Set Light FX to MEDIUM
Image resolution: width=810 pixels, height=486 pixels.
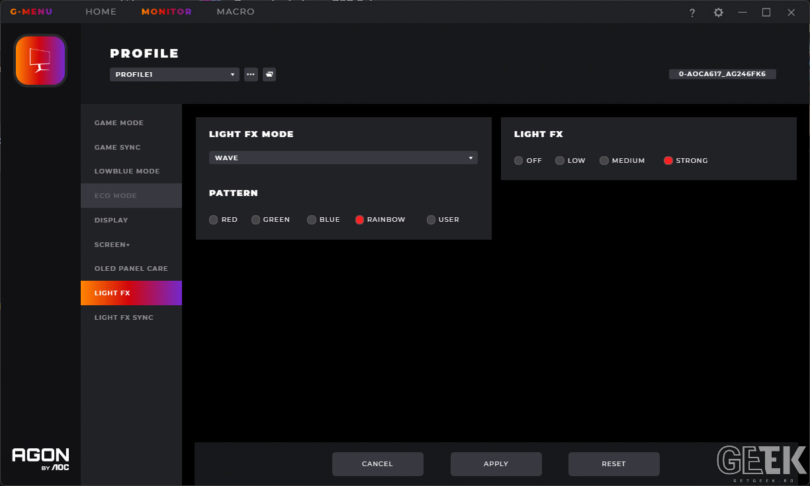622,161
